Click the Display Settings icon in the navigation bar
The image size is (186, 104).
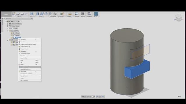(97, 96)
